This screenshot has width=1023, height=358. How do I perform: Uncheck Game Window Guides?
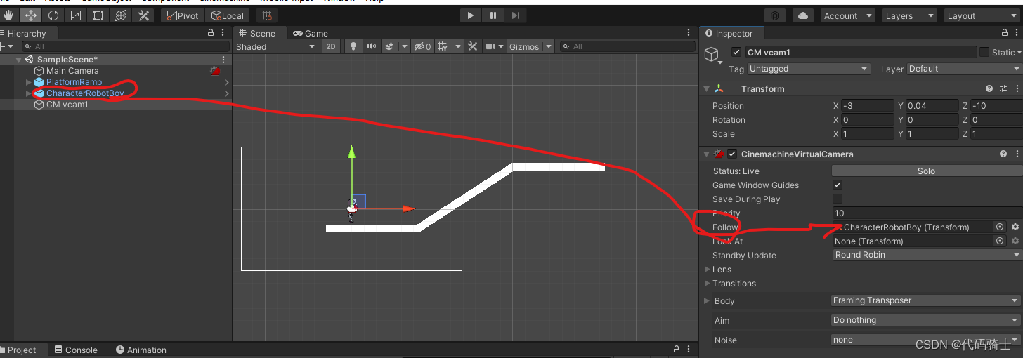click(x=837, y=185)
